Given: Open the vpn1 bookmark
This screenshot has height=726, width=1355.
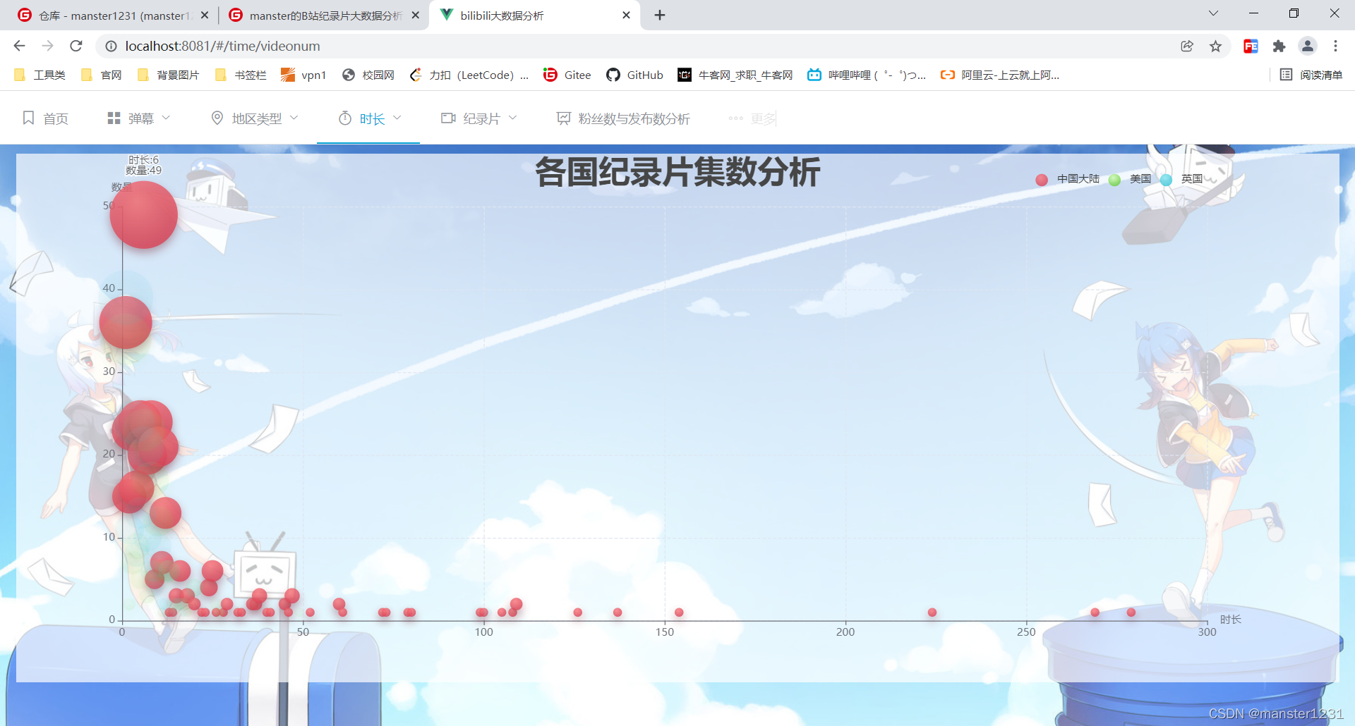Looking at the screenshot, I should [303, 75].
